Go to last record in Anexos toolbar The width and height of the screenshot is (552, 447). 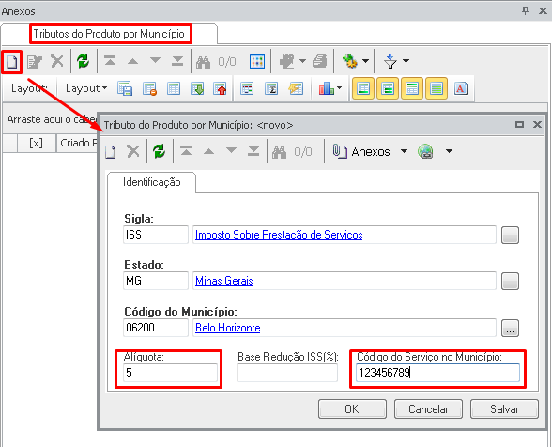coord(177,61)
